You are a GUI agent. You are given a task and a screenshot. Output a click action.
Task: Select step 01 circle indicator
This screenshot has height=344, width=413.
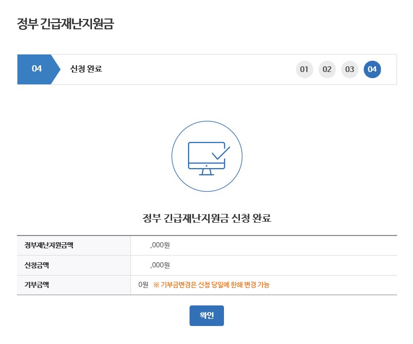304,69
